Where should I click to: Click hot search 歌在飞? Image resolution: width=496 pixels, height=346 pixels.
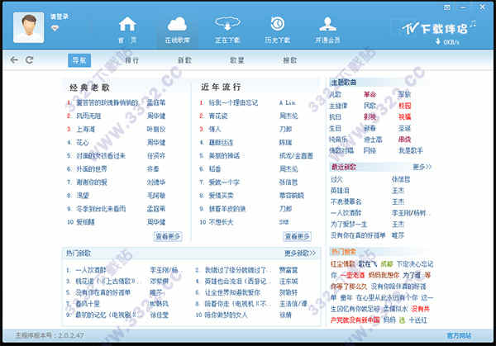tap(368, 264)
